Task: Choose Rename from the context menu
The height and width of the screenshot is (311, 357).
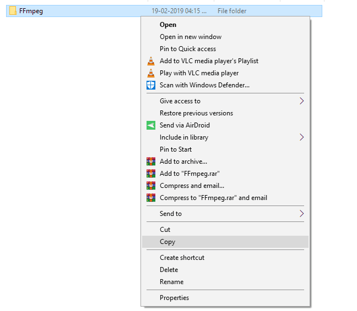Action: 225,282
